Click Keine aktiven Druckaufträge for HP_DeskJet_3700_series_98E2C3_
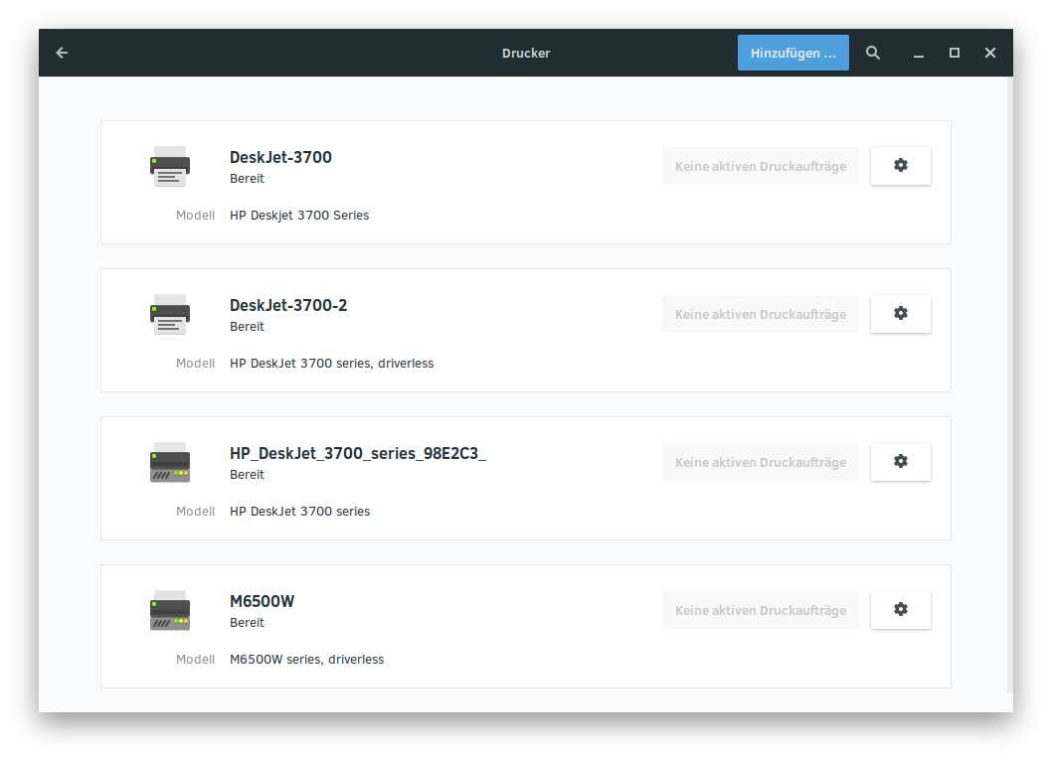1052x761 pixels. 761,462
